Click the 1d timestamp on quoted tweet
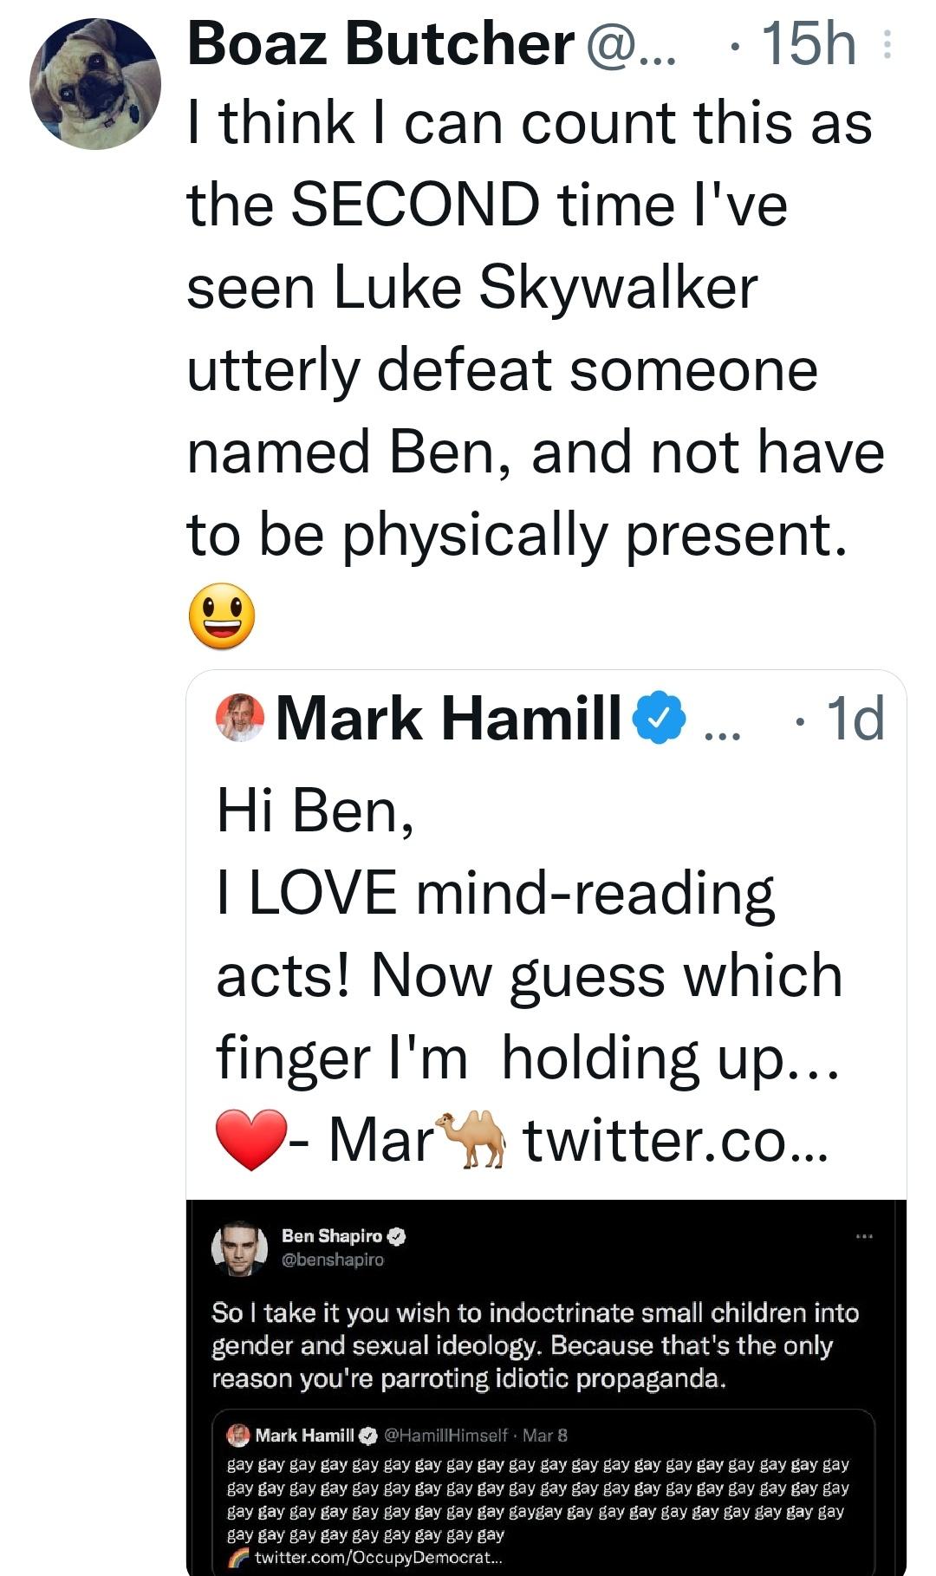The height and width of the screenshot is (1576, 936). pos(855,719)
